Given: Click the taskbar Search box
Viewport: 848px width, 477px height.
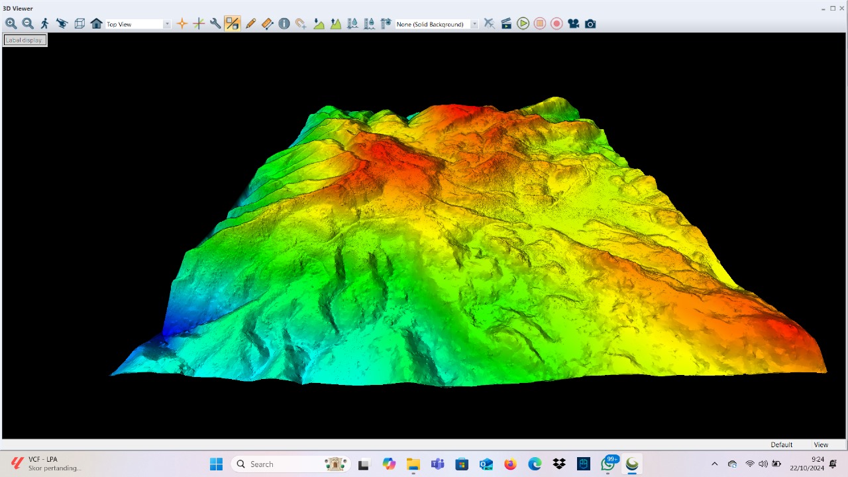Looking at the screenshot, I should pos(290,464).
